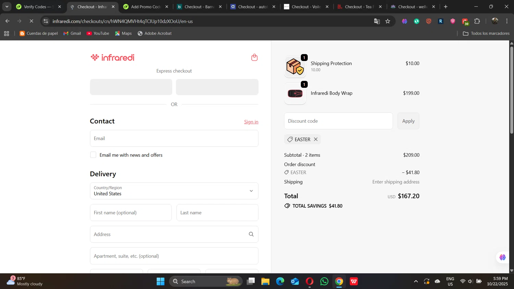Open the Chrome three-dot menu
The height and width of the screenshot is (289, 514).
click(x=507, y=21)
